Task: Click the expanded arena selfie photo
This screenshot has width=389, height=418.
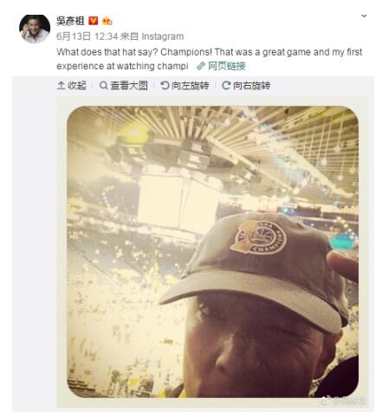Action: [212, 251]
